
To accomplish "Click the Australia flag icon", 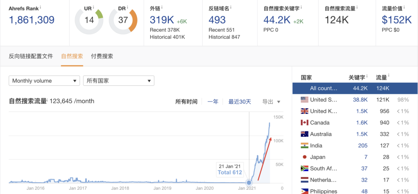I will (305, 134).
